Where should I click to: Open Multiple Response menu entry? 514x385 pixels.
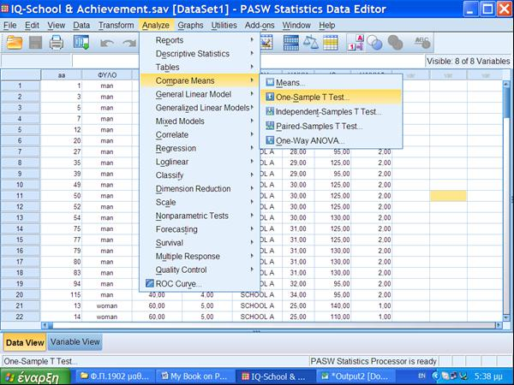pos(200,257)
